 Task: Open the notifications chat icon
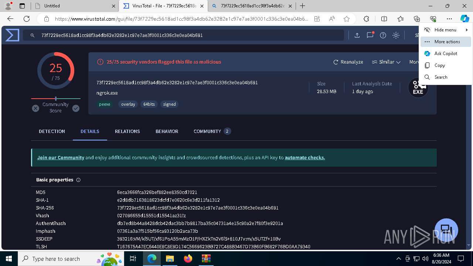pos(370,35)
